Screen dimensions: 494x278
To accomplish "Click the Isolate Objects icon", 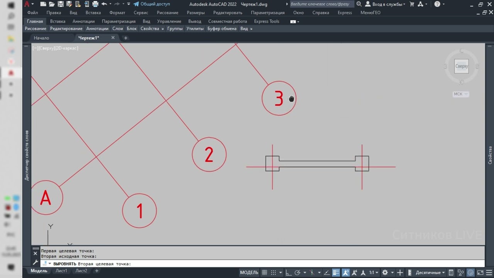I will [x=461, y=273].
